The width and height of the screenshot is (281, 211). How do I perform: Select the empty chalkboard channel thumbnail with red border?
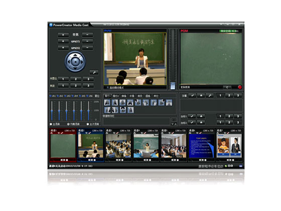point(63,146)
